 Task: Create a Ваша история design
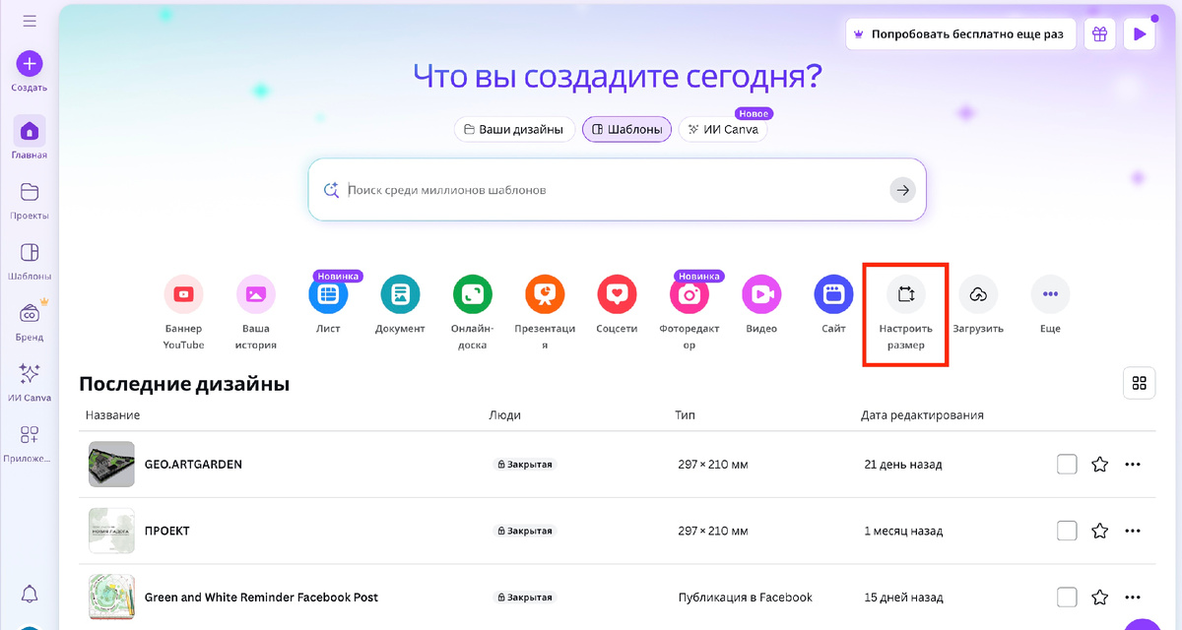(256, 312)
